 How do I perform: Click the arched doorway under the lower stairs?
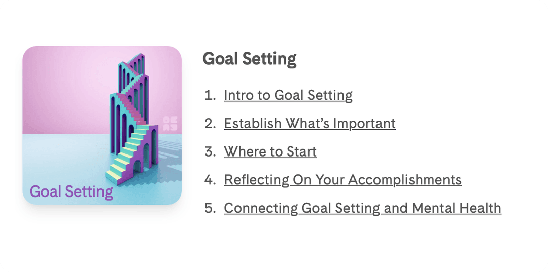pos(137,166)
